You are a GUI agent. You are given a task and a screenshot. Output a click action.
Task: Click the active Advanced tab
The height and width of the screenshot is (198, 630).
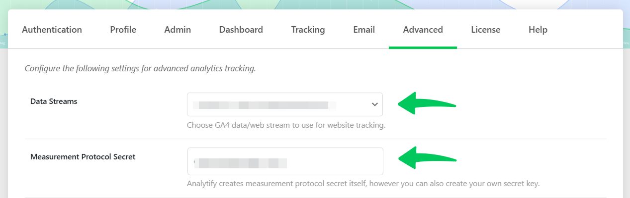tap(423, 30)
